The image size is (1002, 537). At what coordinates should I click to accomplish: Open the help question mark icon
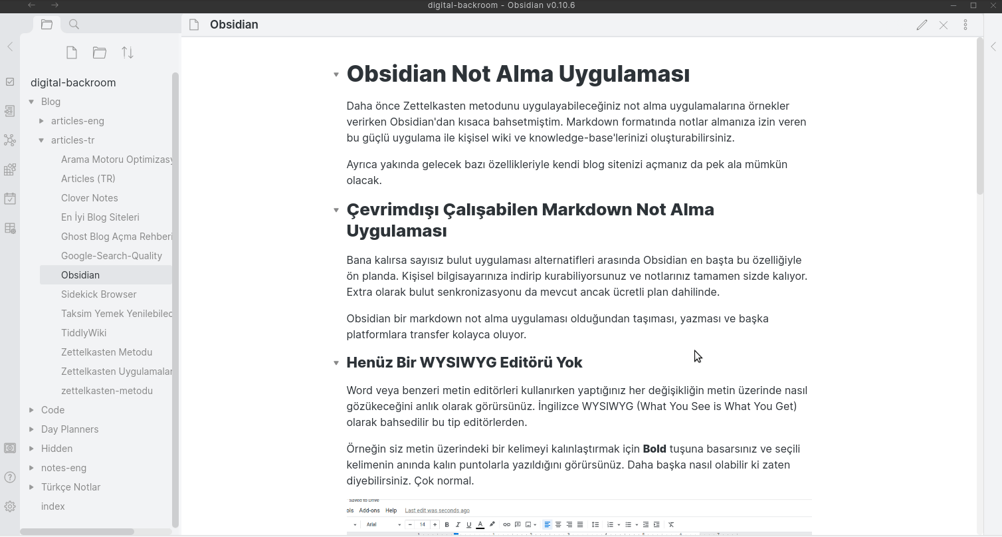[x=10, y=477]
